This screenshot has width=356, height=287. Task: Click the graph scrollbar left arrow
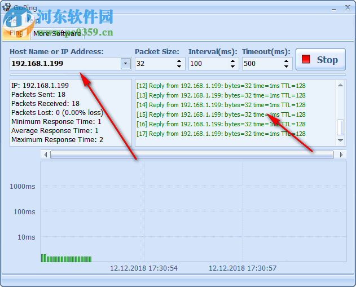(45, 154)
